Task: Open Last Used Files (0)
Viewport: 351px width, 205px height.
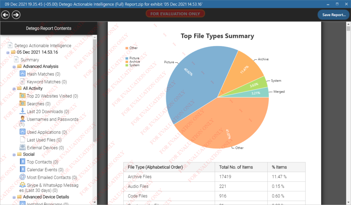Action: [44, 140]
